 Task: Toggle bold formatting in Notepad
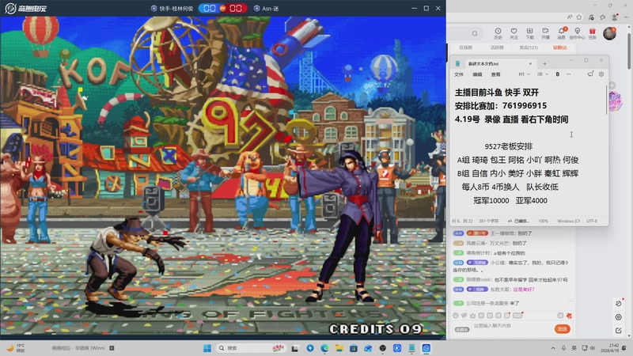coord(558,74)
